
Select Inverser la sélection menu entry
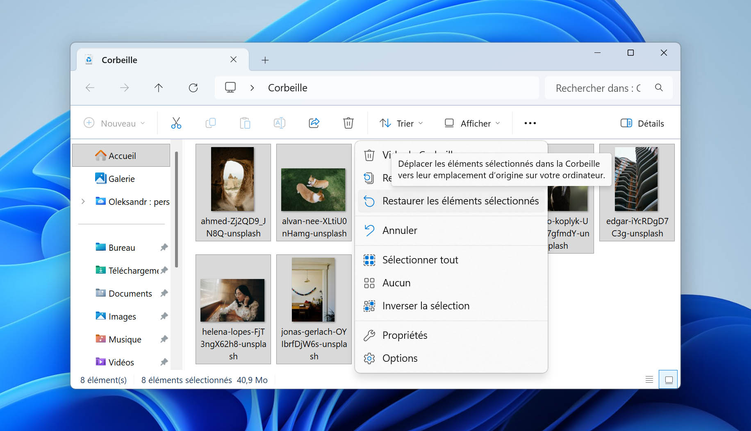tap(451, 306)
